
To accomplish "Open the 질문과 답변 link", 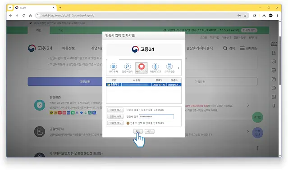I will [x=239, y=37].
